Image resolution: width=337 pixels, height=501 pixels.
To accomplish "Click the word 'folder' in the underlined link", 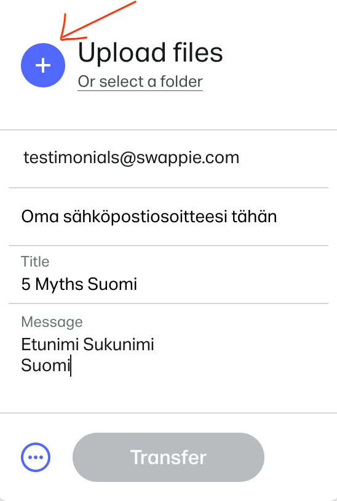I will 181,81.
